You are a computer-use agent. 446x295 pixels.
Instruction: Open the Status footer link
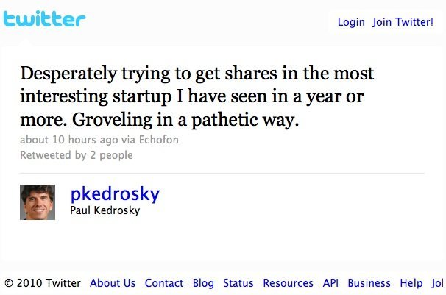click(x=238, y=283)
